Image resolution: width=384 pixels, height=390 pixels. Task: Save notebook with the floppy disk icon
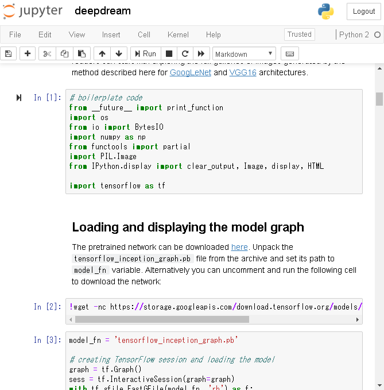(8, 53)
